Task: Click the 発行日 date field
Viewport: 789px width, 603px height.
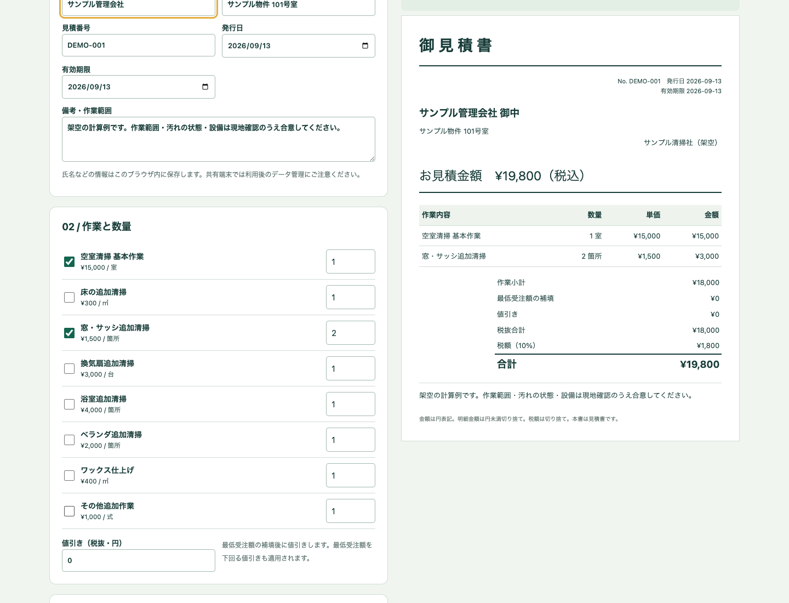Action: click(299, 45)
